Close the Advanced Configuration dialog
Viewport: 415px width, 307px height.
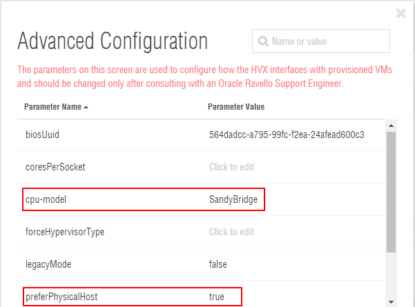click(x=401, y=13)
